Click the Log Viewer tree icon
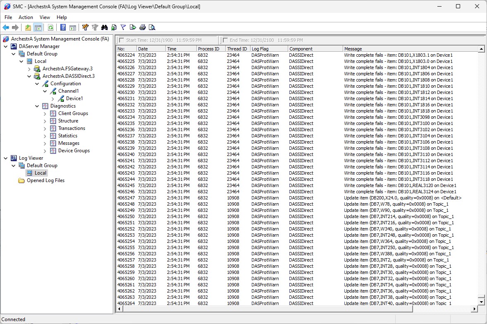 coord(14,158)
